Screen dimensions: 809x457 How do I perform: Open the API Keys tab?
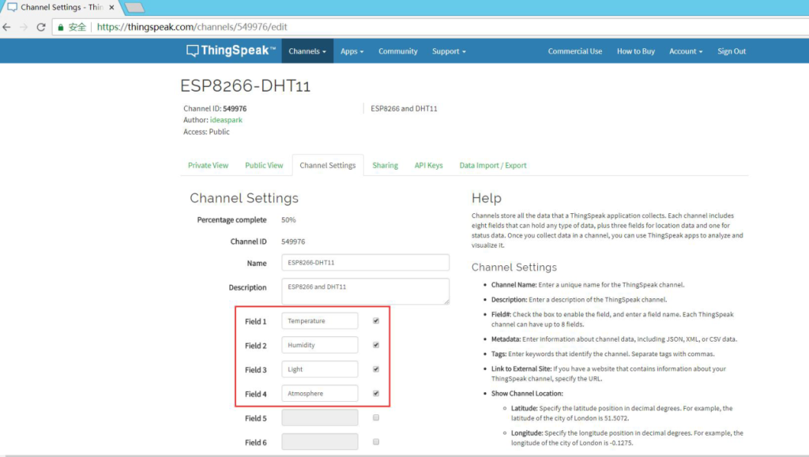tap(429, 166)
